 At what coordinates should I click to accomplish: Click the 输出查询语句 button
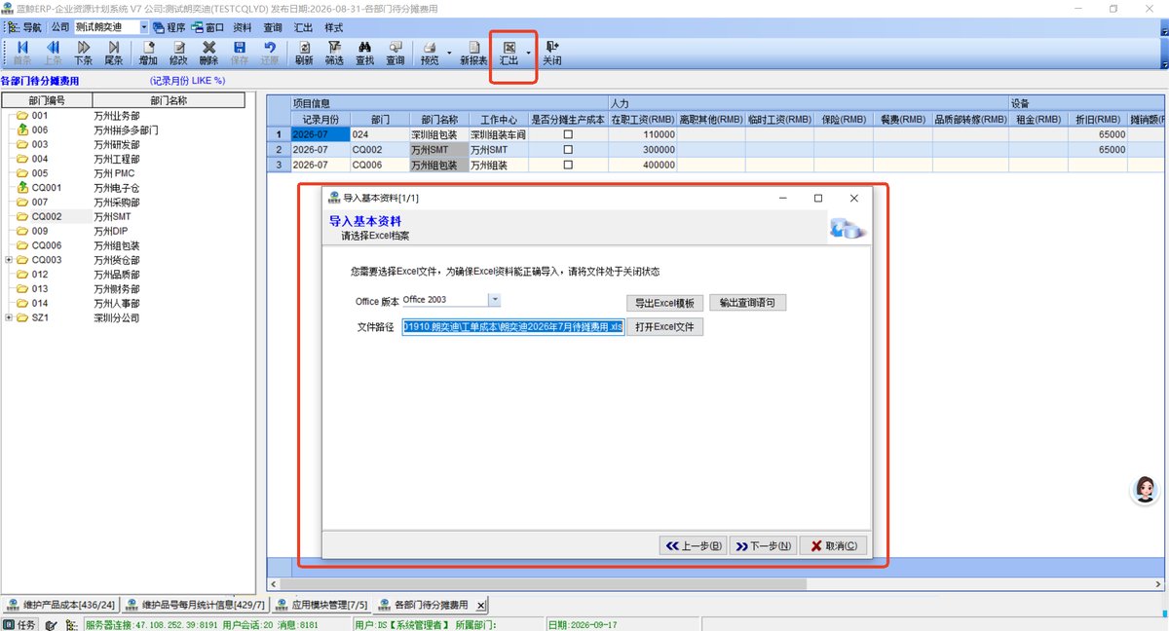tap(747, 303)
